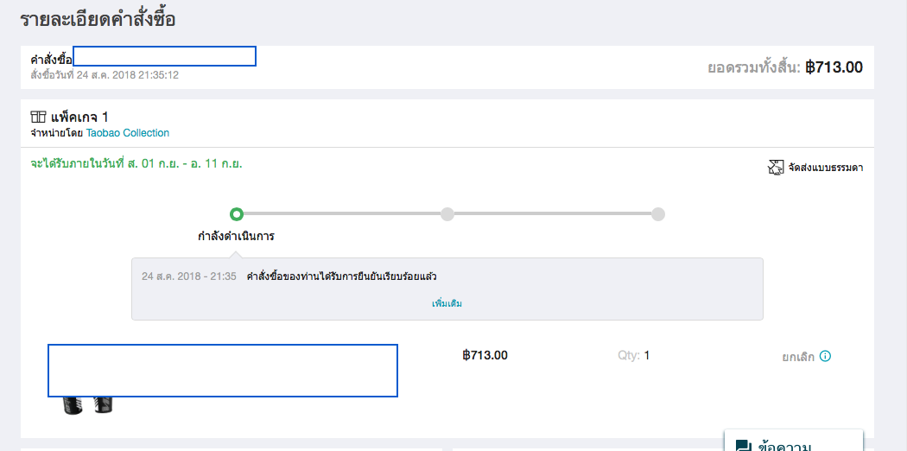Click the product title area
The image size is (907, 451).
(x=223, y=371)
